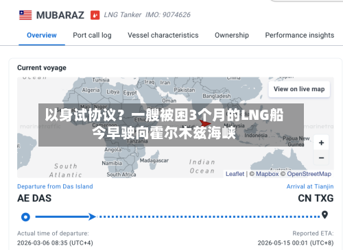Follow the Arrival at Tianjin link
Viewport: 343px width, 250px height.
(310, 186)
